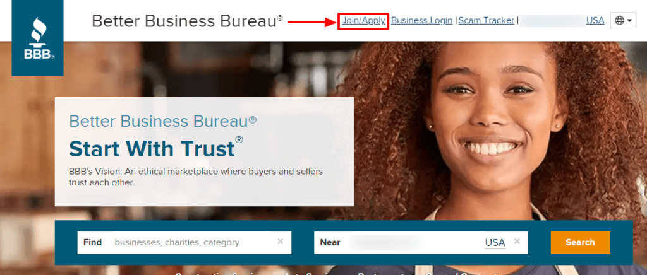Click the USA link in the top header
Screen dimensions: 647x275
coord(595,20)
